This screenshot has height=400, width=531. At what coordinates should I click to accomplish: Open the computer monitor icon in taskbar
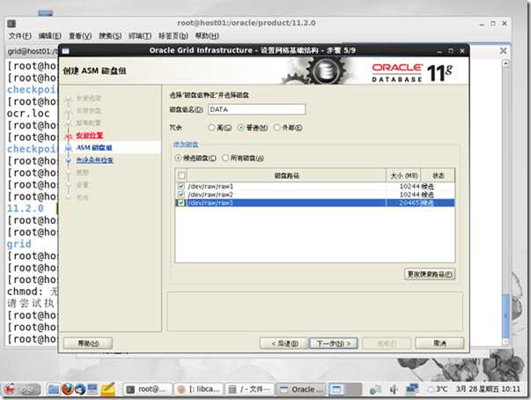92,389
